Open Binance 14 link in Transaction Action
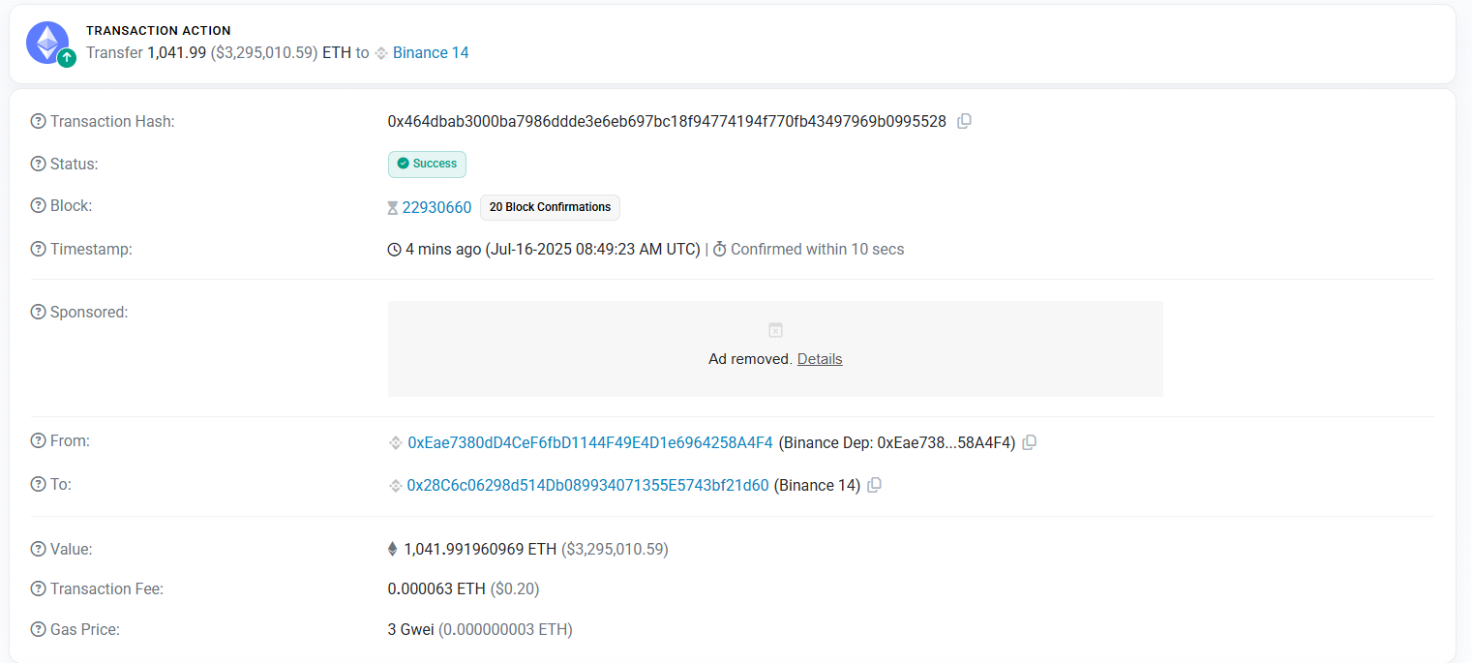 tap(431, 52)
